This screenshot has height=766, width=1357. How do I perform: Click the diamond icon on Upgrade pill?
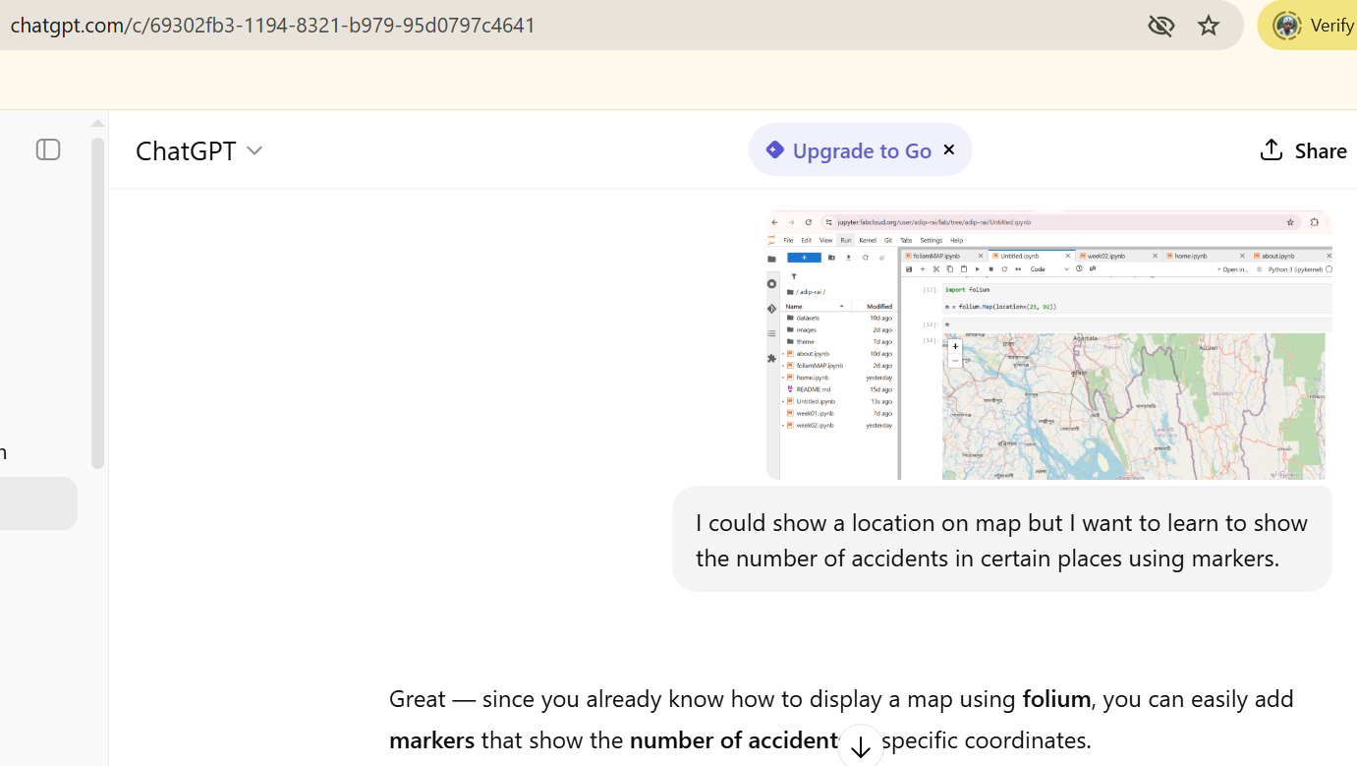(774, 149)
